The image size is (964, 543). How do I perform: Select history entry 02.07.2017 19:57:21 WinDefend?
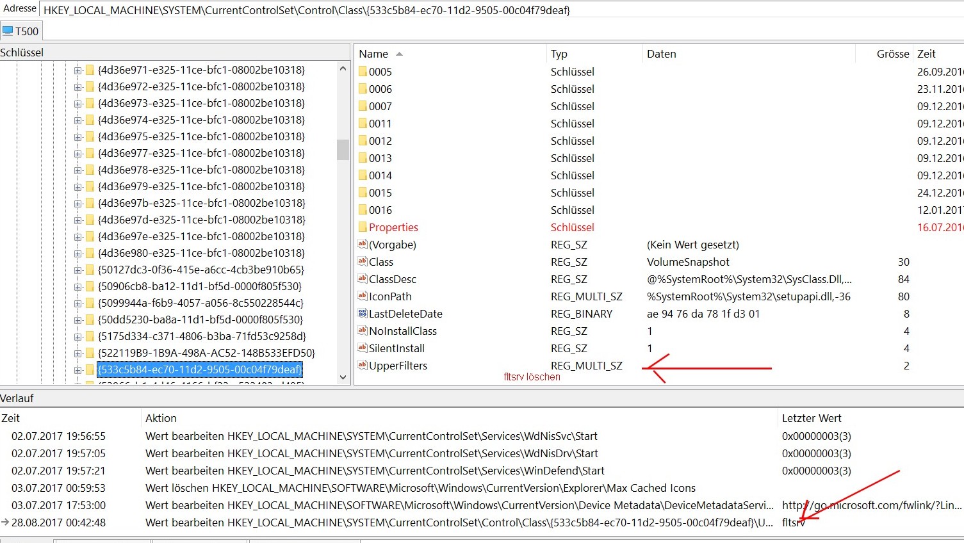(482, 471)
